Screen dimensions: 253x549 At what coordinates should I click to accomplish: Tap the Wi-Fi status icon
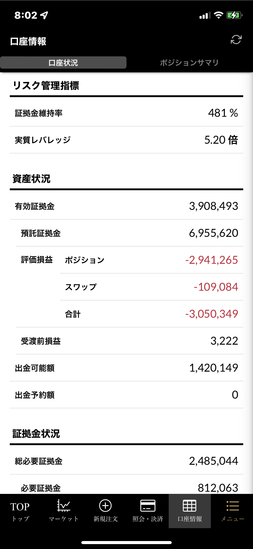218,15
